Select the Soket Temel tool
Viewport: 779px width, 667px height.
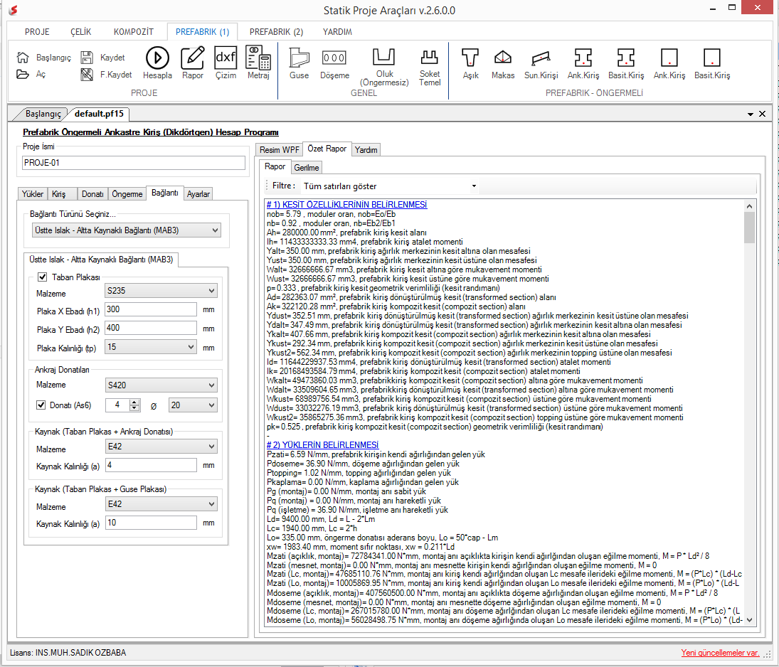[x=430, y=67]
